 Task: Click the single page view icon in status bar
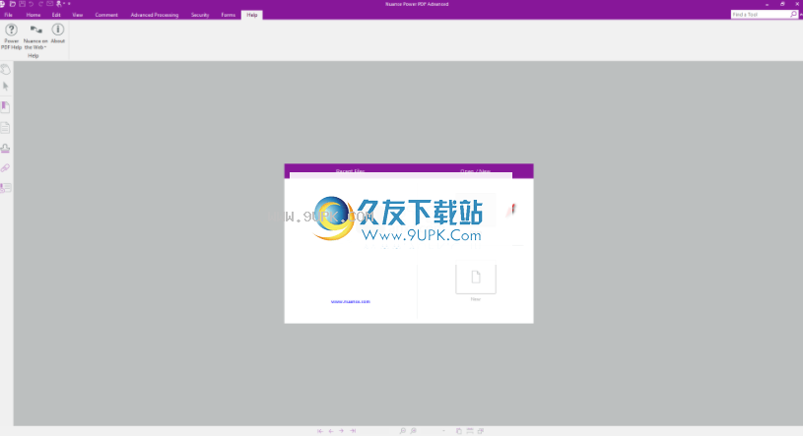(458, 431)
